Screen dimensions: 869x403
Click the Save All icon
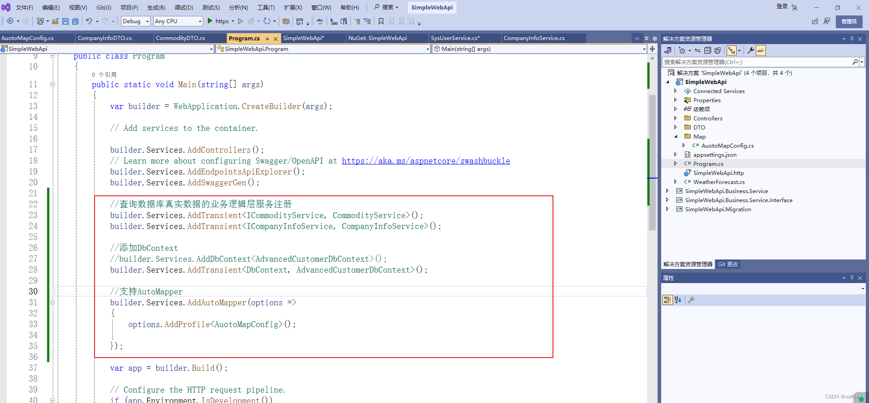75,21
